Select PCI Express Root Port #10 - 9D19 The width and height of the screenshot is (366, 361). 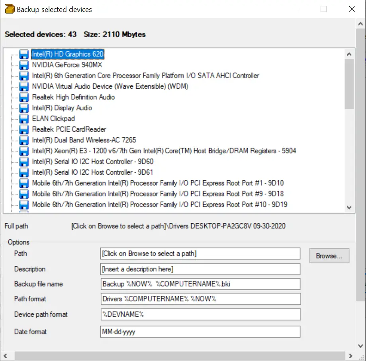pyautogui.click(x=159, y=204)
